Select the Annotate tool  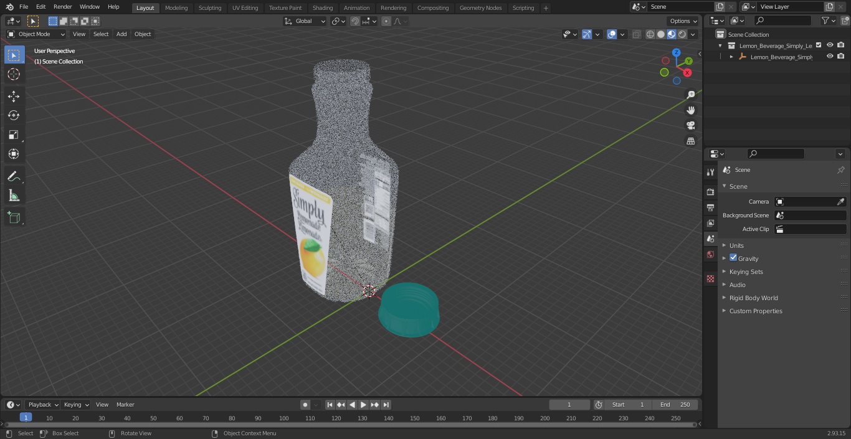pos(14,177)
